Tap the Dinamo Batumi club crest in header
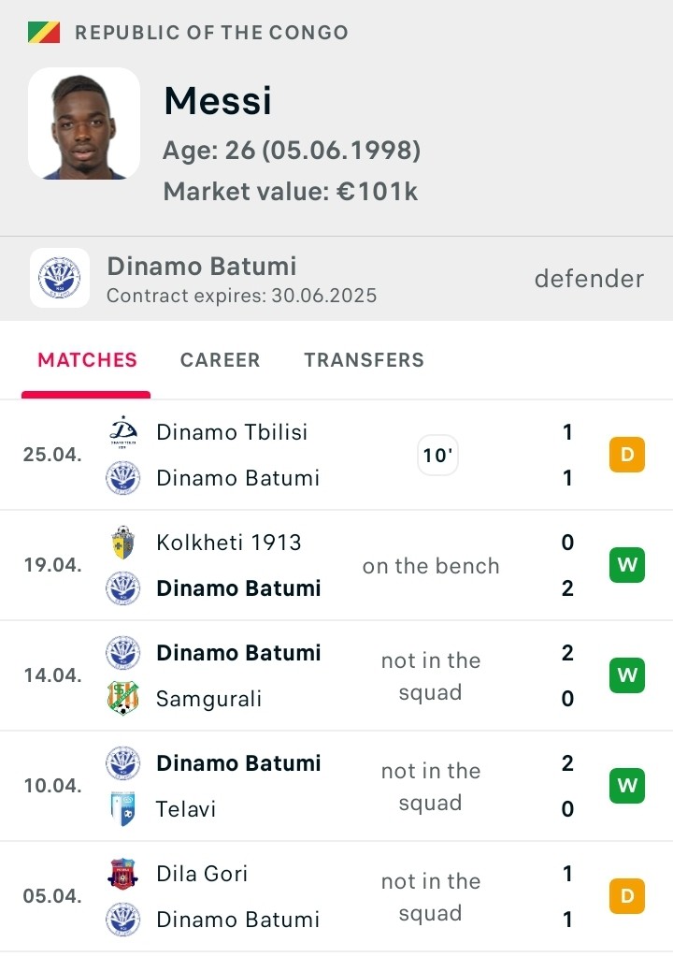This screenshot has width=673, height=957. pos(60,278)
